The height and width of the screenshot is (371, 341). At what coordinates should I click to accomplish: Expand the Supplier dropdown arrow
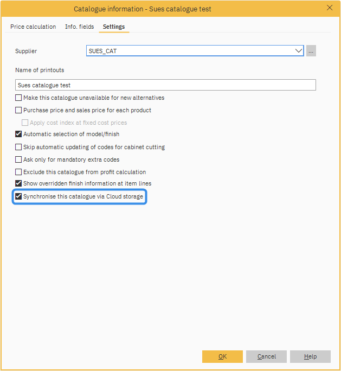click(298, 51)
